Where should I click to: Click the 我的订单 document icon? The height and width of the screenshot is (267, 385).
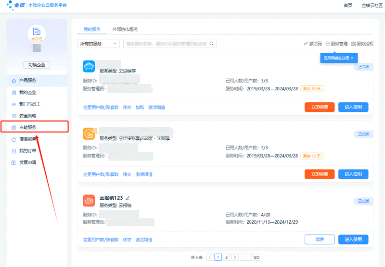pos(14,151)
